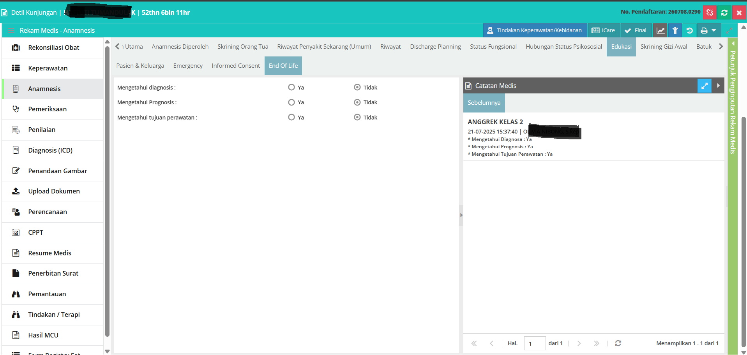747x355 pixels.
Task: Open the Informed Consent sub-tab
Action: (x=236, y=66)
